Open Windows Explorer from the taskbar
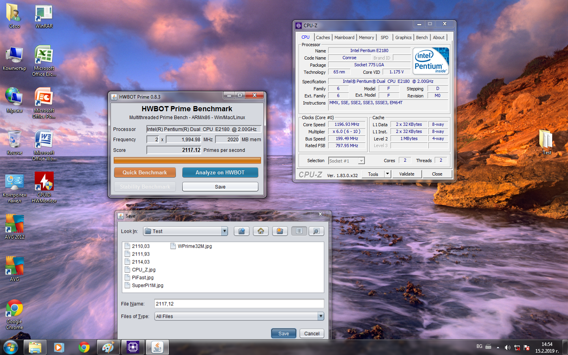 click(x=35, y=348)
